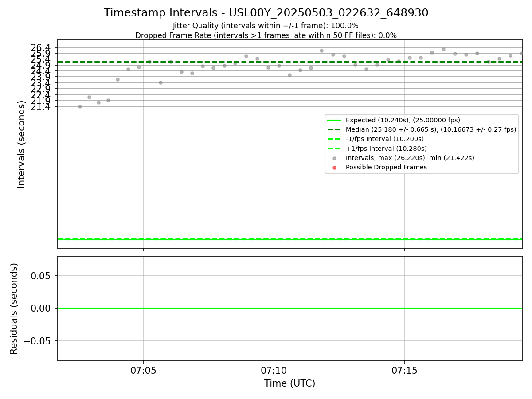The height and width of the screenshot is (399, 532).
Task: Click the 26.4 tick label on intervals axis
Action: [42, 48]
